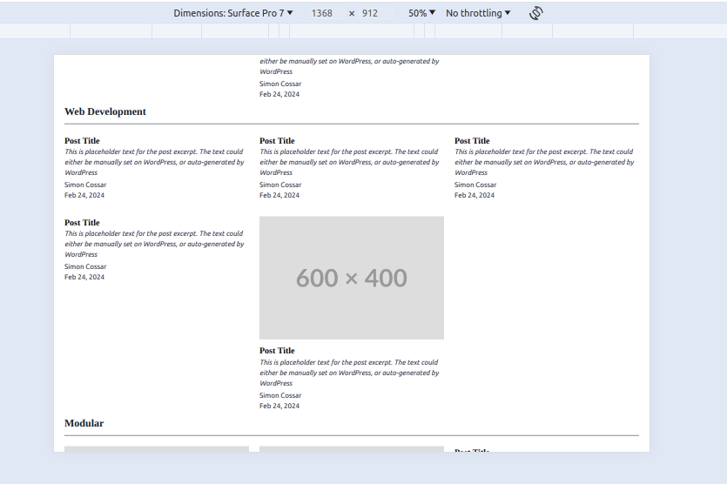Click Post Title below the 600 × 400 image

pos(277,351)
